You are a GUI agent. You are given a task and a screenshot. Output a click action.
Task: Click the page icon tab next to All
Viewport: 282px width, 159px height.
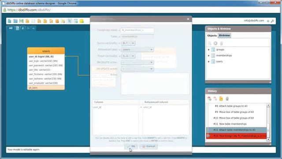[18, 28]
